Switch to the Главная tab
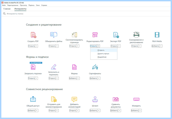 click(x=7, y=9)
